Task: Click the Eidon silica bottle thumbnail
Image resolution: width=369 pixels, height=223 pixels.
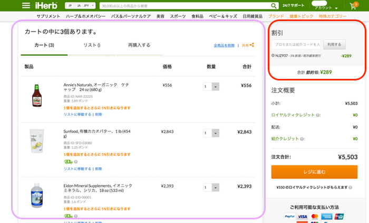Action: (37, 196)
